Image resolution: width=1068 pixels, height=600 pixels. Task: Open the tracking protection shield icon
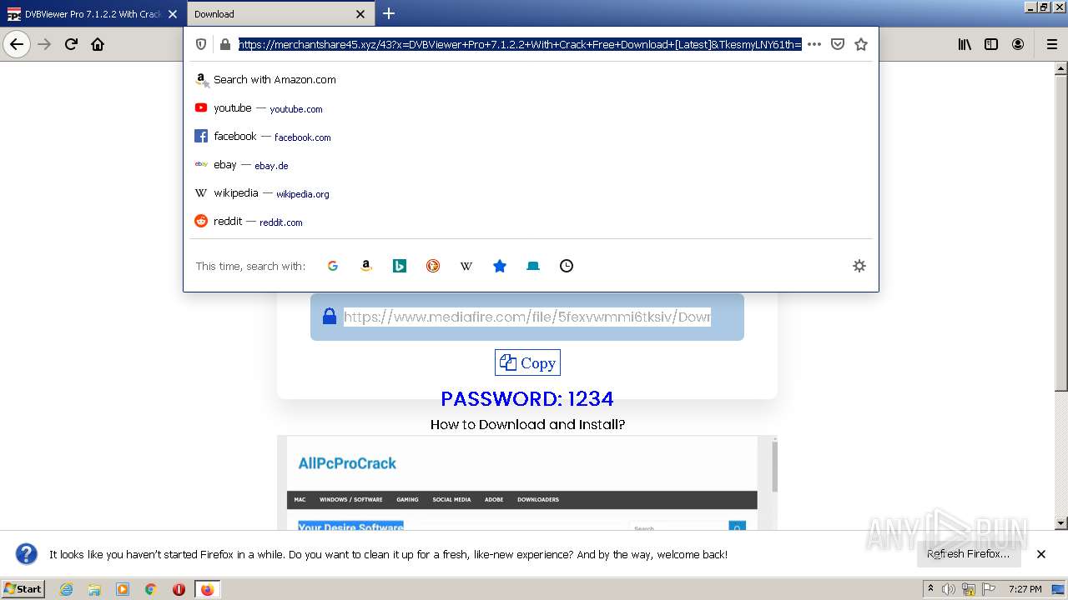click(201, 44)
